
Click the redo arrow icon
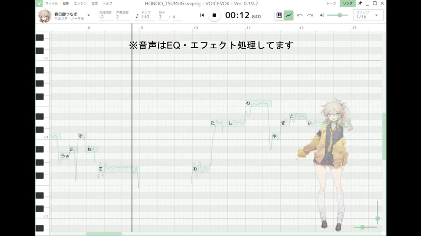pyautogui.click(x=310, y=15)
